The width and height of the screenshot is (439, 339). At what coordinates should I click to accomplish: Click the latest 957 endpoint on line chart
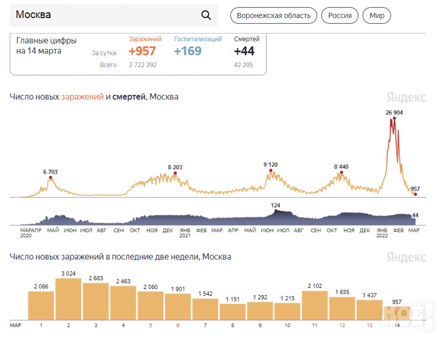(415, 194)
